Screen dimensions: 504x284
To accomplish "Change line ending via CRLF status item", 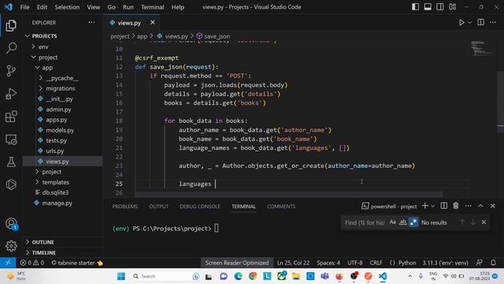I will [x=376, y=263].
